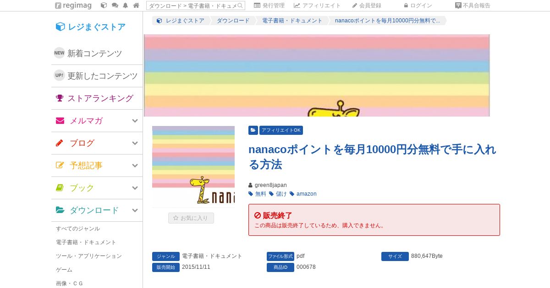The width and height of the screenshot is (550, 288).
Task: Click the アフィリエイトOK badge
Action: click(281, 130)
